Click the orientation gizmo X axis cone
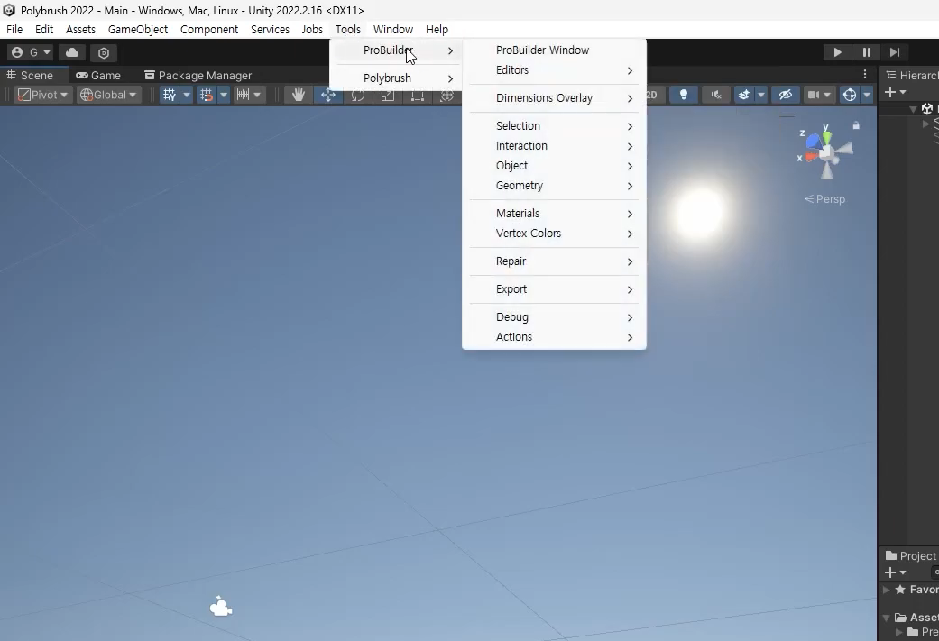This screenshot has height=641, width=939. (x=810, y=157)
